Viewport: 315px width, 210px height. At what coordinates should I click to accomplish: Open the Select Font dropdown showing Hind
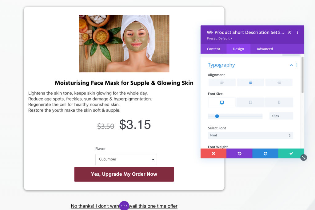point(250,135)
